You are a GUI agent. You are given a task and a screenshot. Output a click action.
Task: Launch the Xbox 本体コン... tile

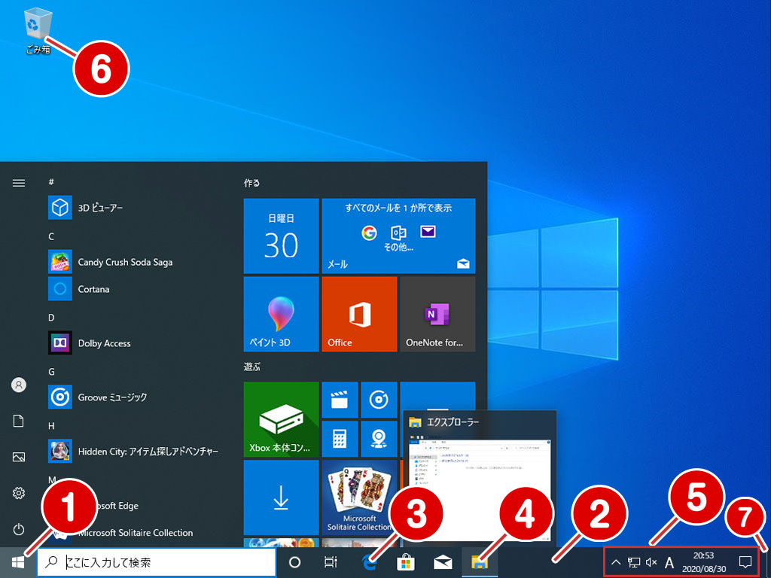[x=282, y=419]
